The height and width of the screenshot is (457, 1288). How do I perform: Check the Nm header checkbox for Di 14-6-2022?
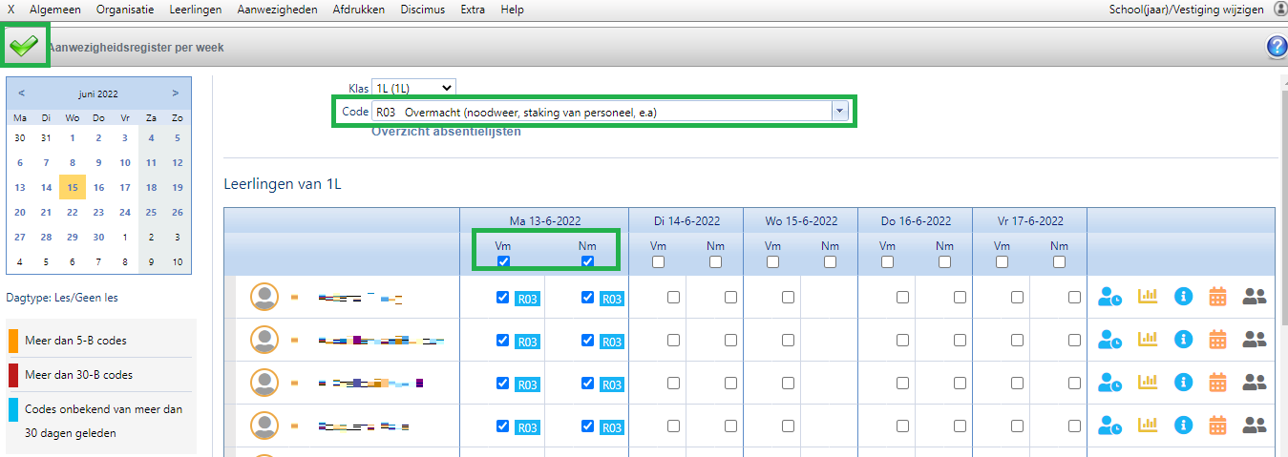715,262
